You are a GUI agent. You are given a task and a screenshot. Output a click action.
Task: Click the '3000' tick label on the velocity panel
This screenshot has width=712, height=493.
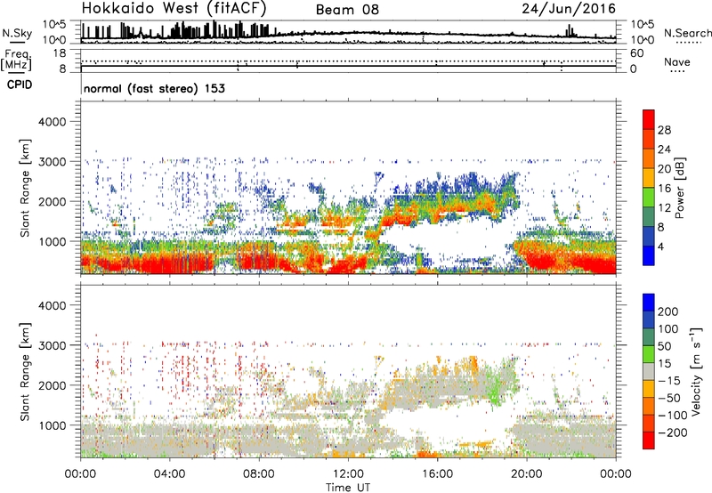point(52,345)
